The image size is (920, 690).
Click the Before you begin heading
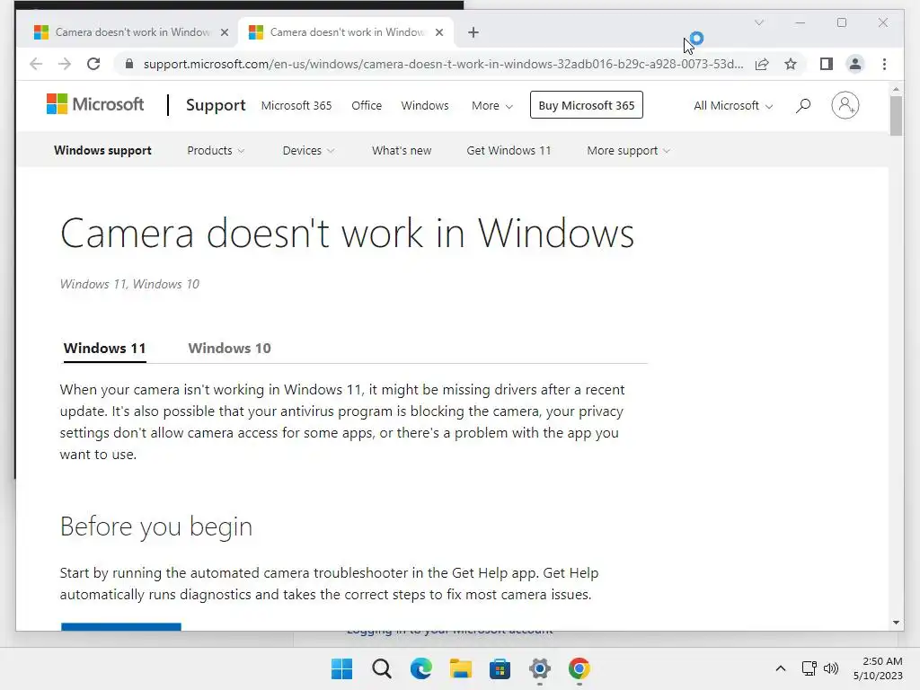156,526
